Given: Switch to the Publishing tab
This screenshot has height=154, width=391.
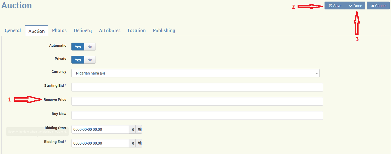Looking at the screenshot, I should click(164, 31).
